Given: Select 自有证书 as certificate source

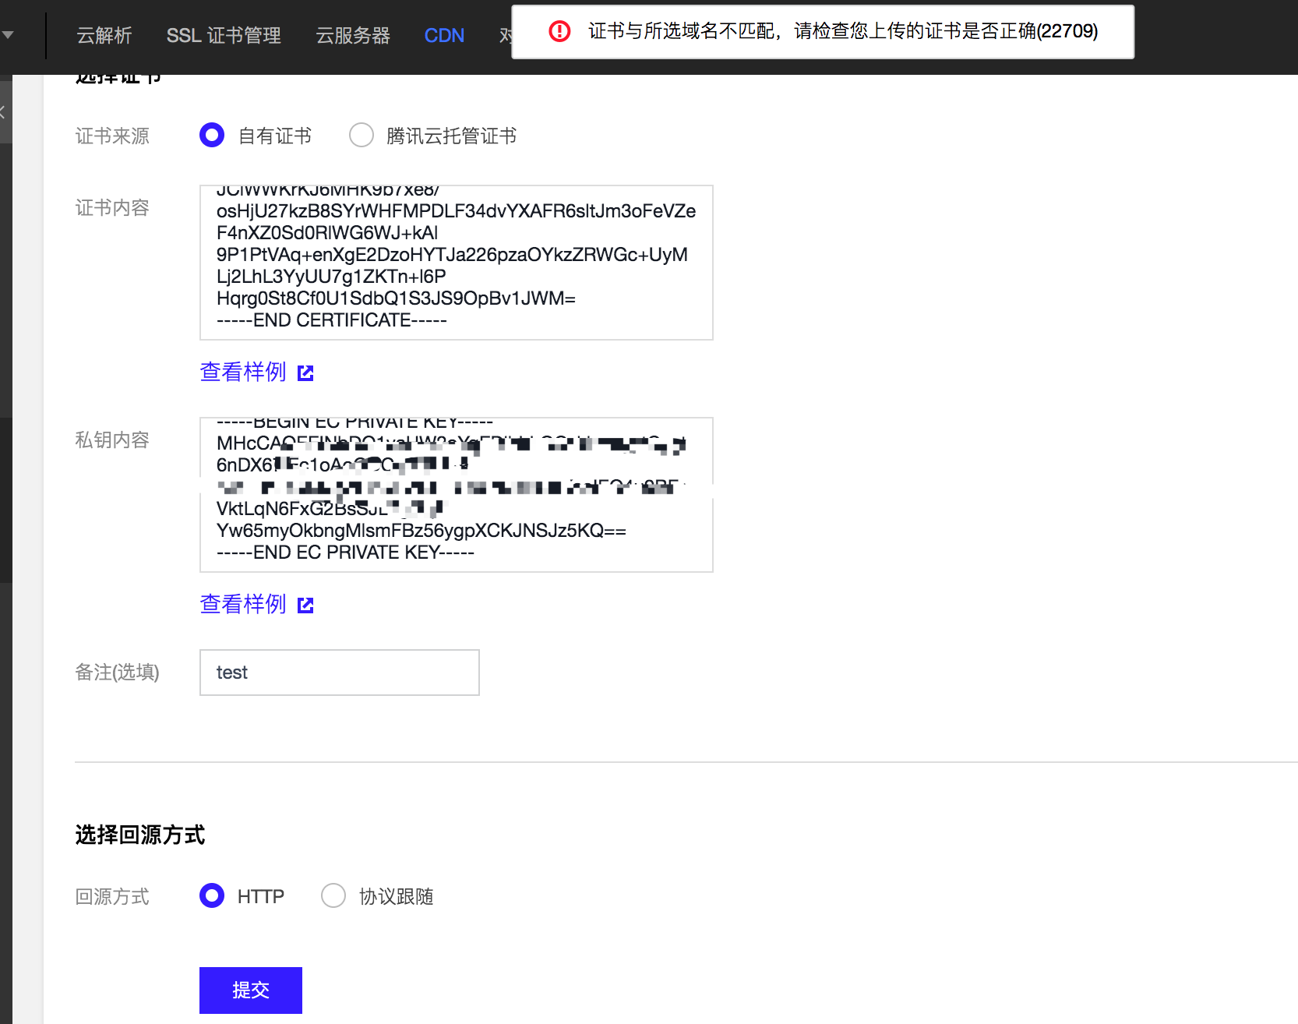Looking at the screenshot, I should tap(212, 135).
